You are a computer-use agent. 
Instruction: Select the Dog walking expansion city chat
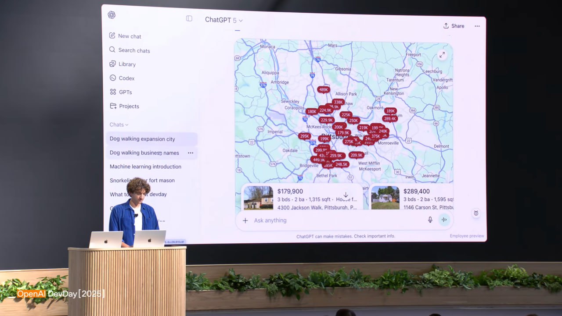pos(142,139)
